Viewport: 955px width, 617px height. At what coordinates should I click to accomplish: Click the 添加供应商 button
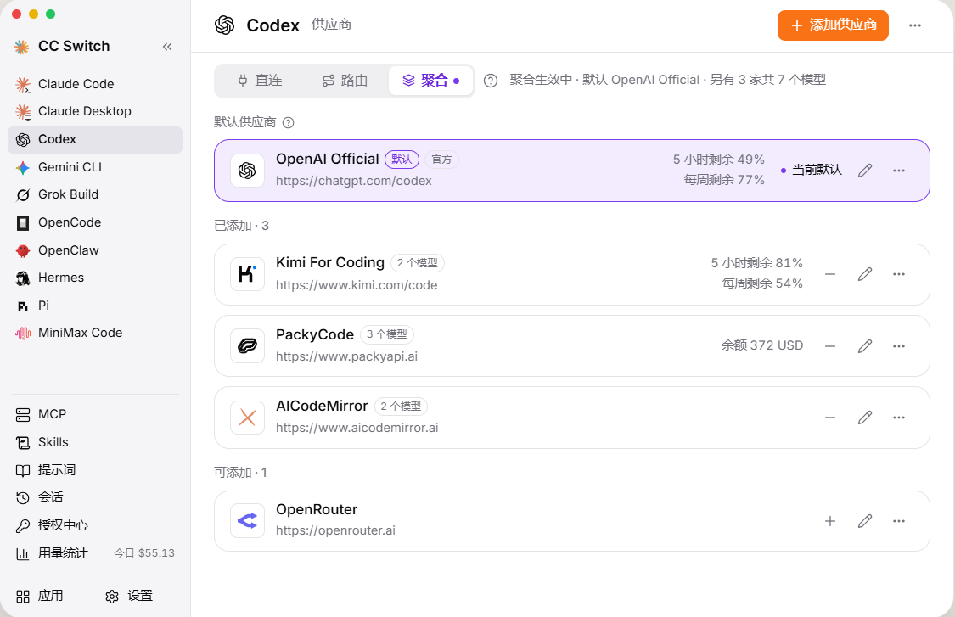tap(833, 25)
